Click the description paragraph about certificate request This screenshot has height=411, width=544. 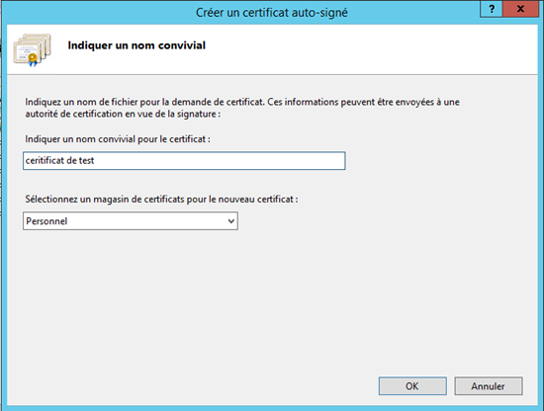point(242,108)
